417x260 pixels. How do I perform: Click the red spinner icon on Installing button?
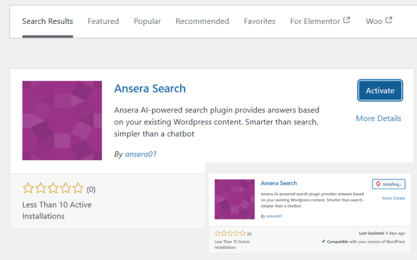[378, 184]
